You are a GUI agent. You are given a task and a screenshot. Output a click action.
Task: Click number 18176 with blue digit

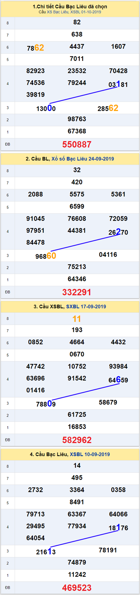pos(118,528)
